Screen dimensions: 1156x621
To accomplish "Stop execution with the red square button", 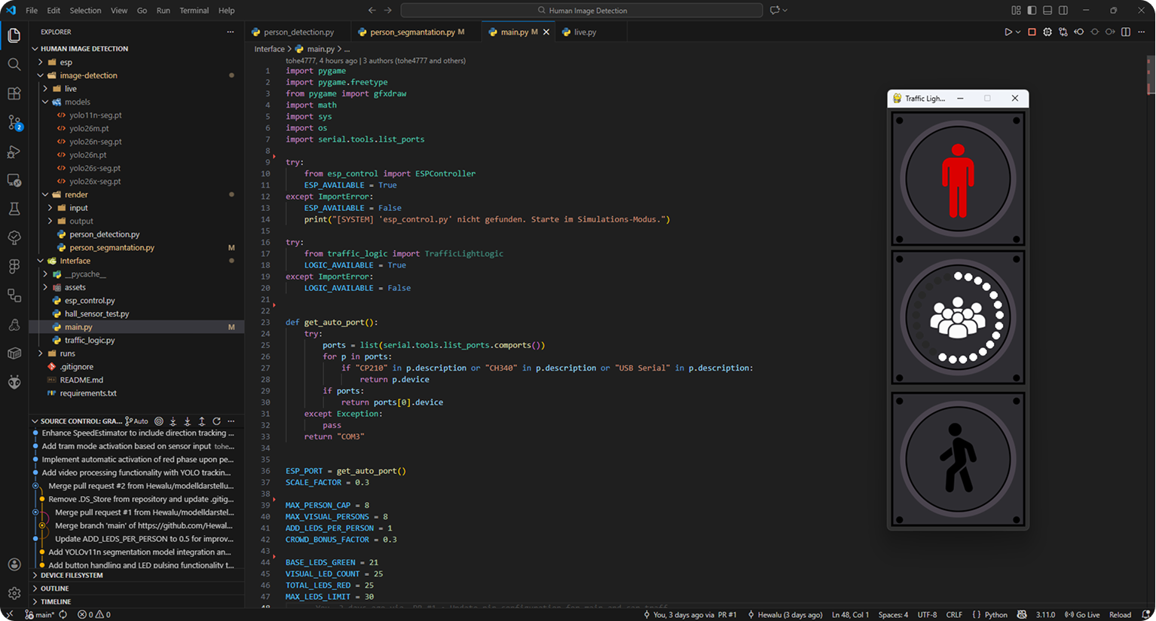I will click(x=1032, y=32).
